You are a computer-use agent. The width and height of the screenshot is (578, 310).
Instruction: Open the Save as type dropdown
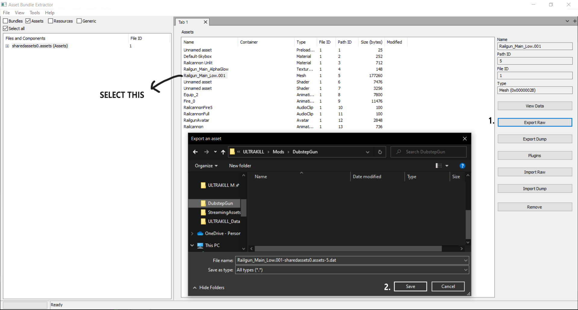pos(466,270)
